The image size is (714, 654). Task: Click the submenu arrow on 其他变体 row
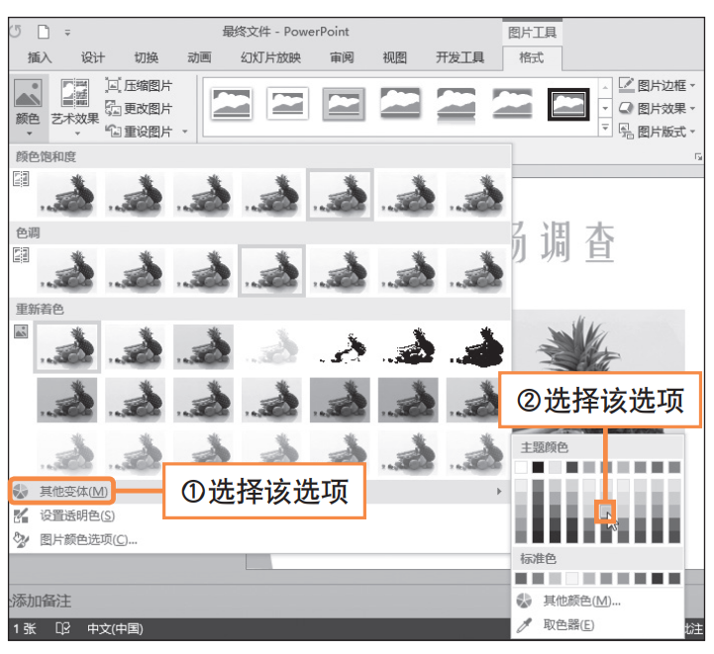pos(499,491)
